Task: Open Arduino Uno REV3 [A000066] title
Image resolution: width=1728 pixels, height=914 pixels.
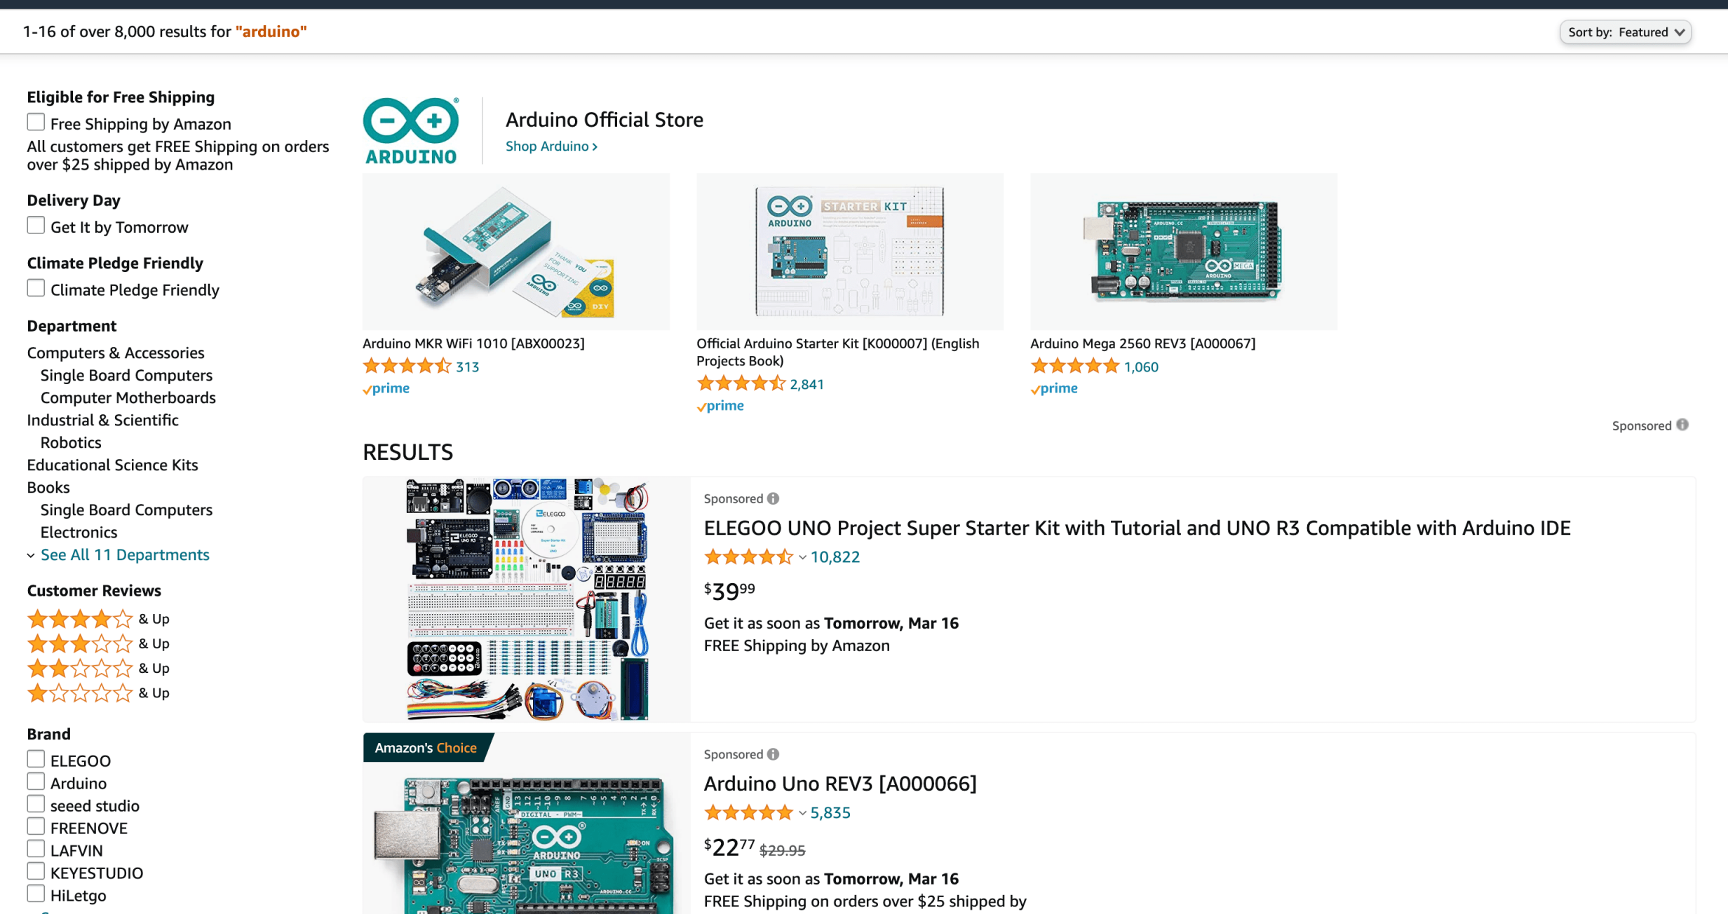Action: (840, 784)
